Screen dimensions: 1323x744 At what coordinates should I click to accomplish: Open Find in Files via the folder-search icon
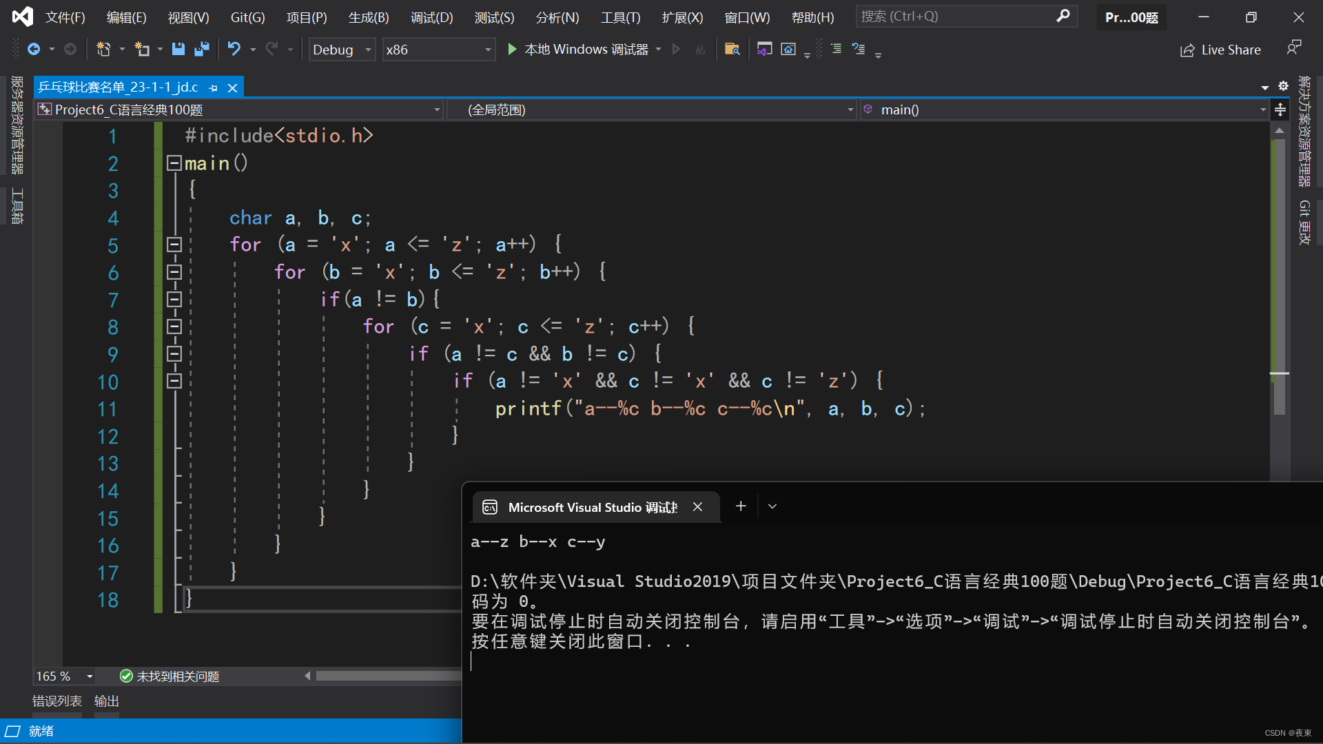pyautogui.click(x=732, y=49)
